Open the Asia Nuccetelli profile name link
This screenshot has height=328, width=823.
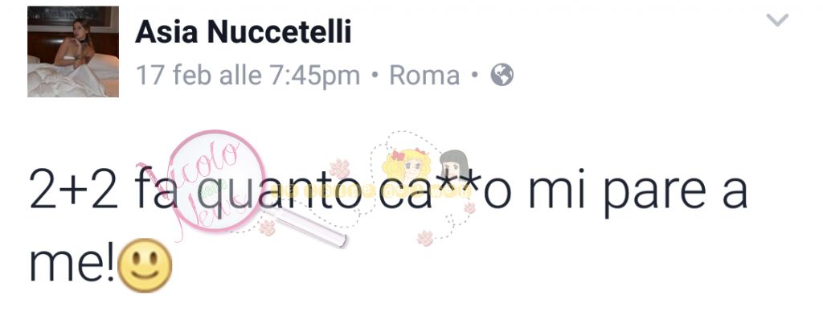243,32
